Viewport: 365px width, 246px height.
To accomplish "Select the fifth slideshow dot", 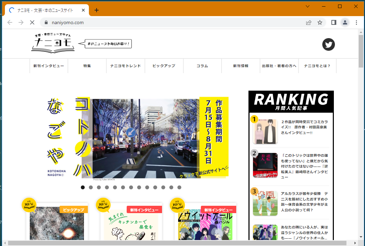I will pos(115,187).
